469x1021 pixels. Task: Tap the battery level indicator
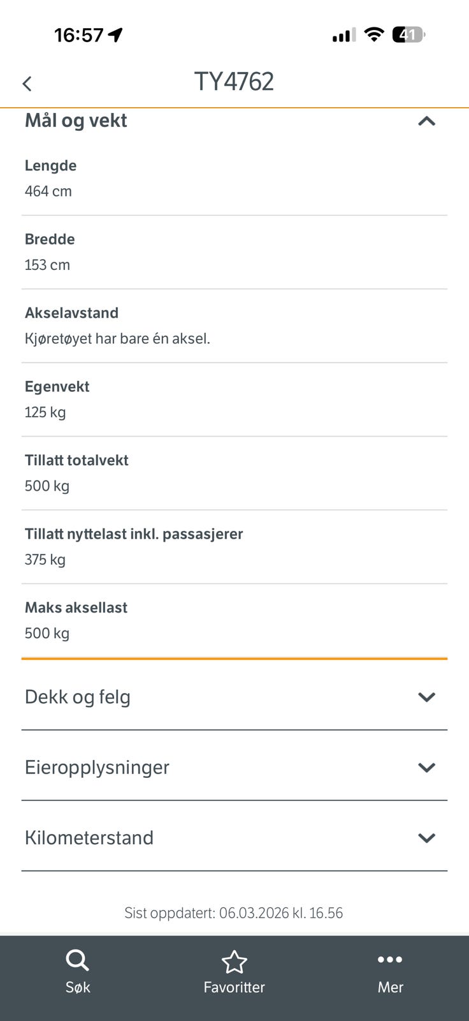coord(408,34)
